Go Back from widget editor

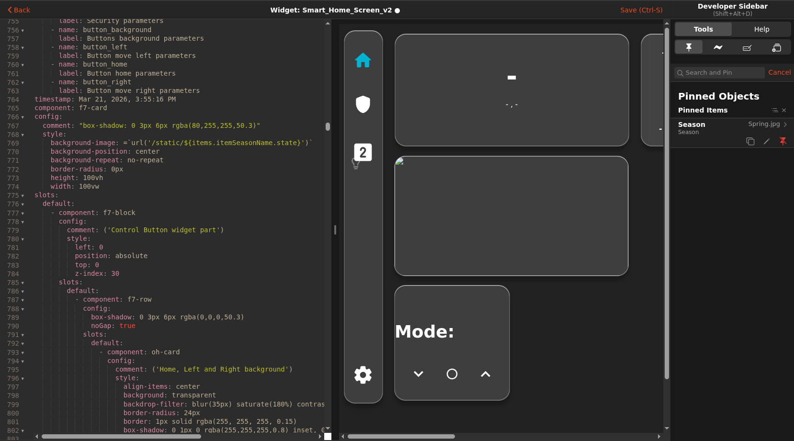point(19,10)
